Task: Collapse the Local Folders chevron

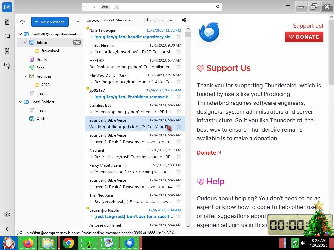Action: [x=20, y=102]
